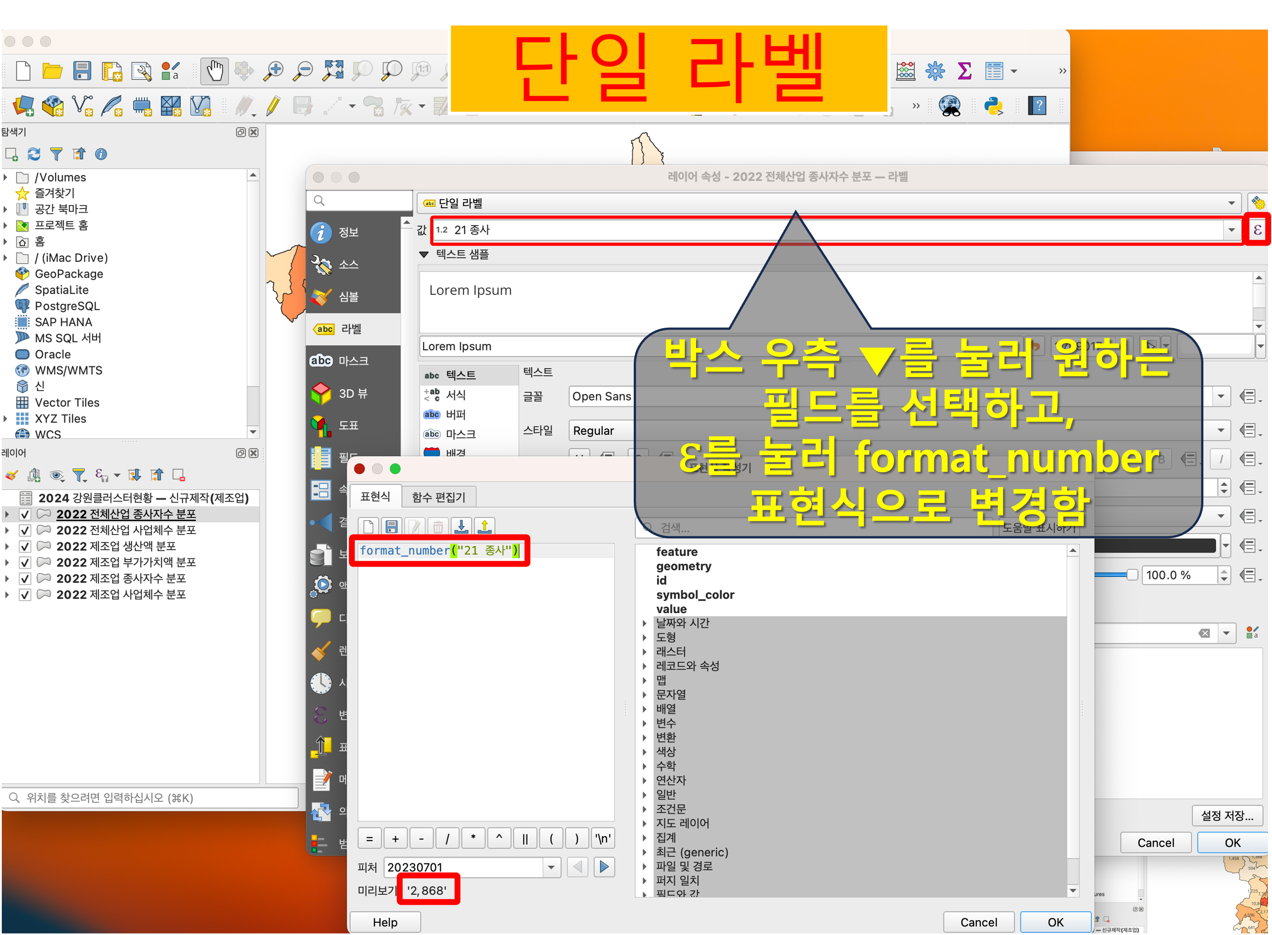Click the Save Project floppy icon
The image size is (1272, 935).
point(82,71)
